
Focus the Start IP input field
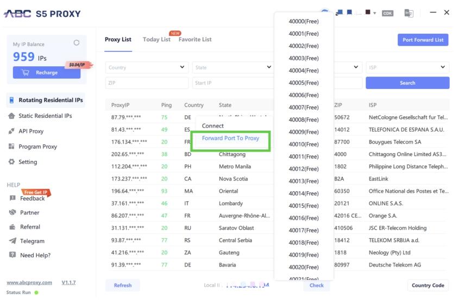233,83
